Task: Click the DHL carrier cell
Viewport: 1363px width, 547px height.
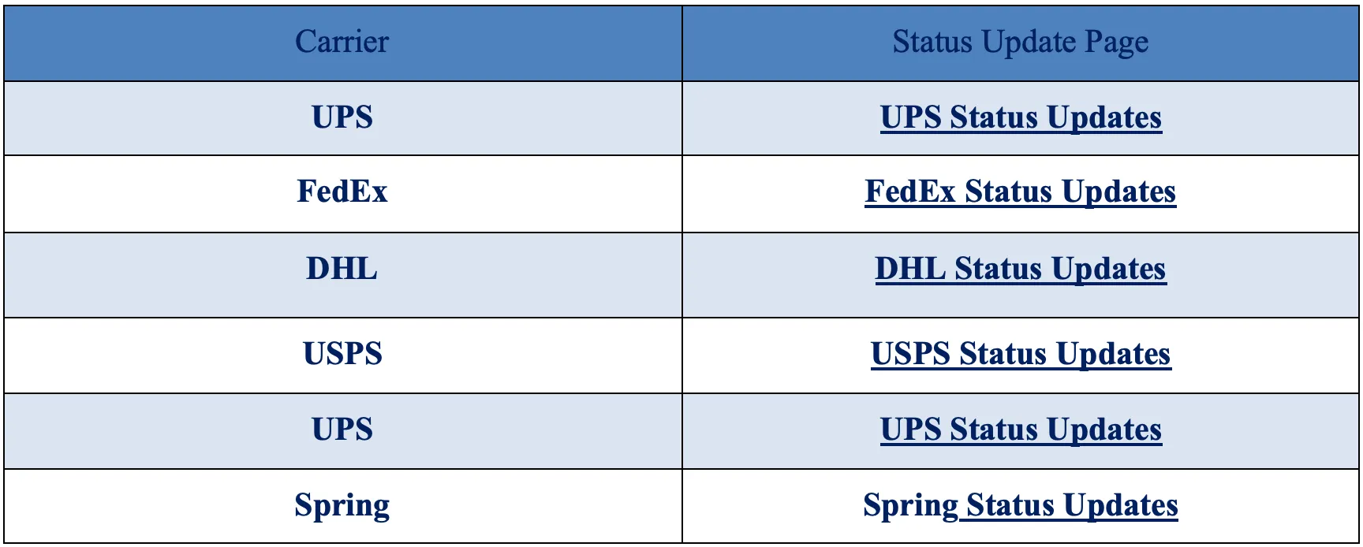Action: point(342,275)
